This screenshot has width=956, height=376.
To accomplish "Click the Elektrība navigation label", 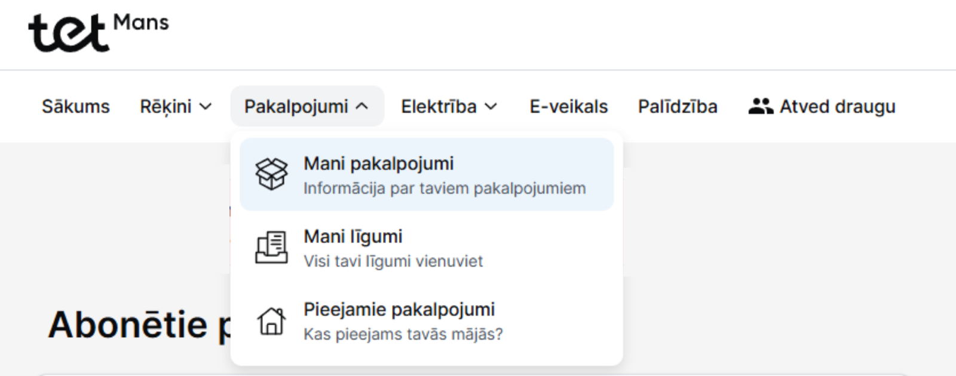I will pos(439,106).
